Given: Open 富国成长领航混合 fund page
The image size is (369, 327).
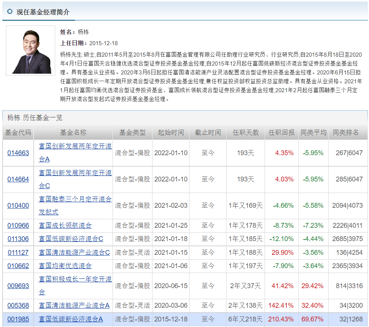Looking at the screenshot, I should pos(66,226).
